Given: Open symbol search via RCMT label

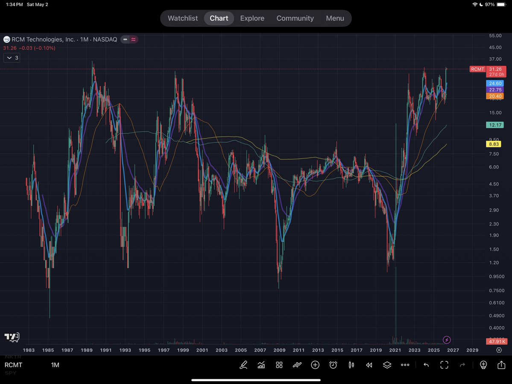Looking at the screenshot, I should point(13,365).
